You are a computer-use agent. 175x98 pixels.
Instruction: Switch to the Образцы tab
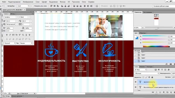[143, 33]
